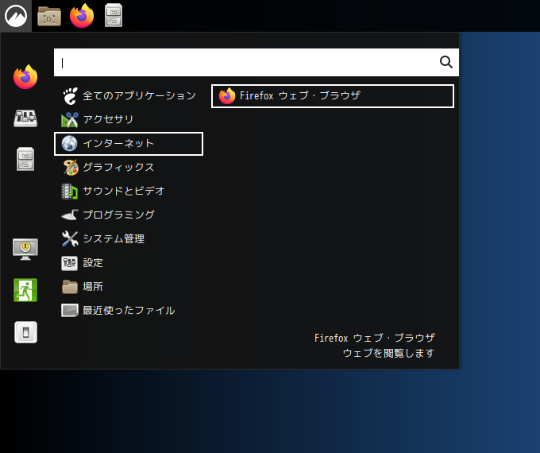This screenshot has width=540, height=453.
Task: Click the shutdown power switch icon
Action: 26,332
